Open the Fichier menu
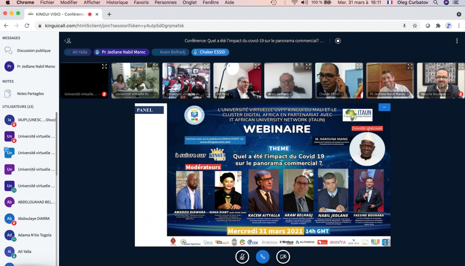Screen dimensions: 465x266 47,2
